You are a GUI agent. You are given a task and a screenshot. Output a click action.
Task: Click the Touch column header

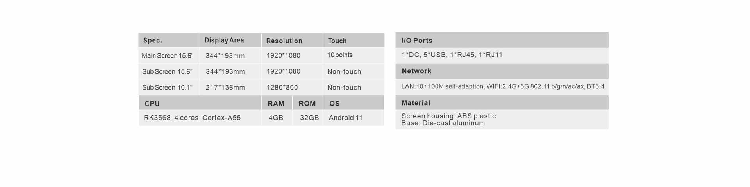354,40
